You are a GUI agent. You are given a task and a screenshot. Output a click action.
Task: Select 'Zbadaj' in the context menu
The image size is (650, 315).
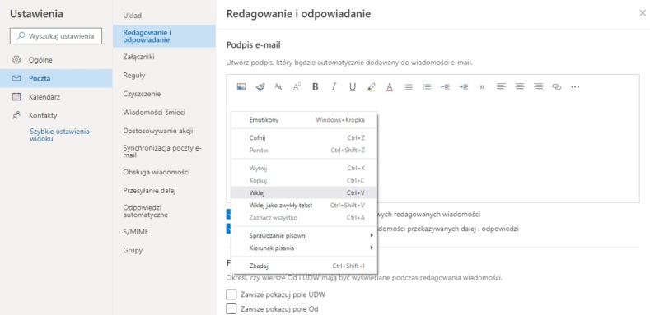pyautogui.click(x=304, y=266)
